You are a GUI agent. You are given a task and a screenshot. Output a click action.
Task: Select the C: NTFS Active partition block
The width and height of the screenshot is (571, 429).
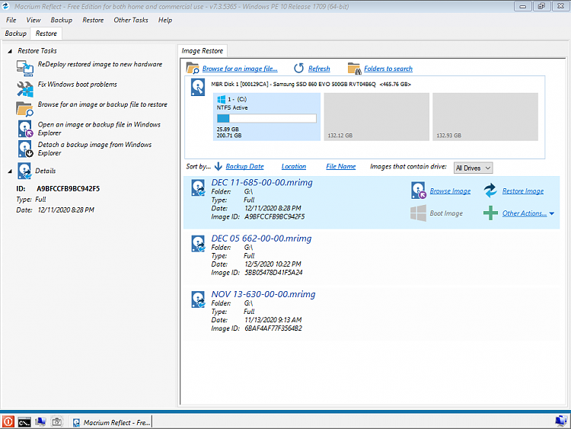(266, 117)
